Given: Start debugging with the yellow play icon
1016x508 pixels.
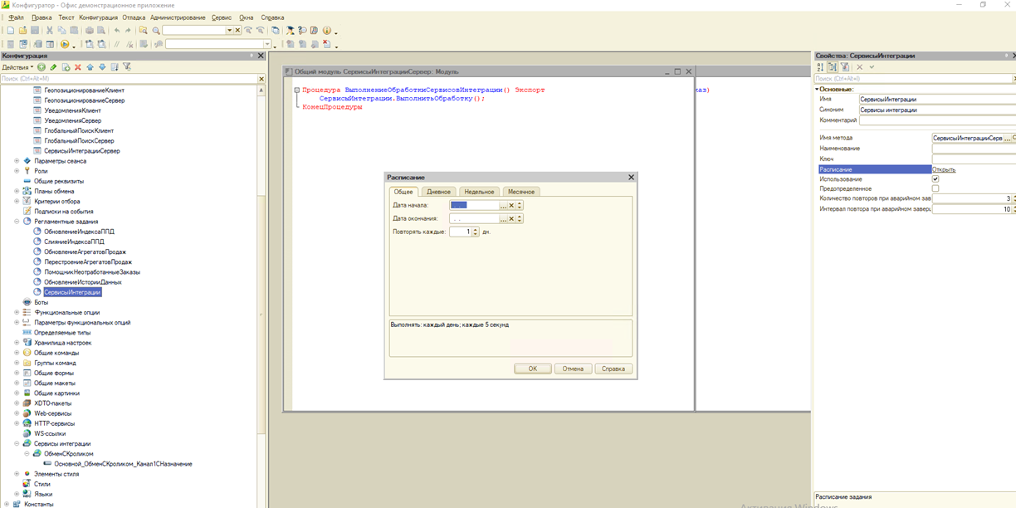Looking at the screenshot, I should point(65,44).
